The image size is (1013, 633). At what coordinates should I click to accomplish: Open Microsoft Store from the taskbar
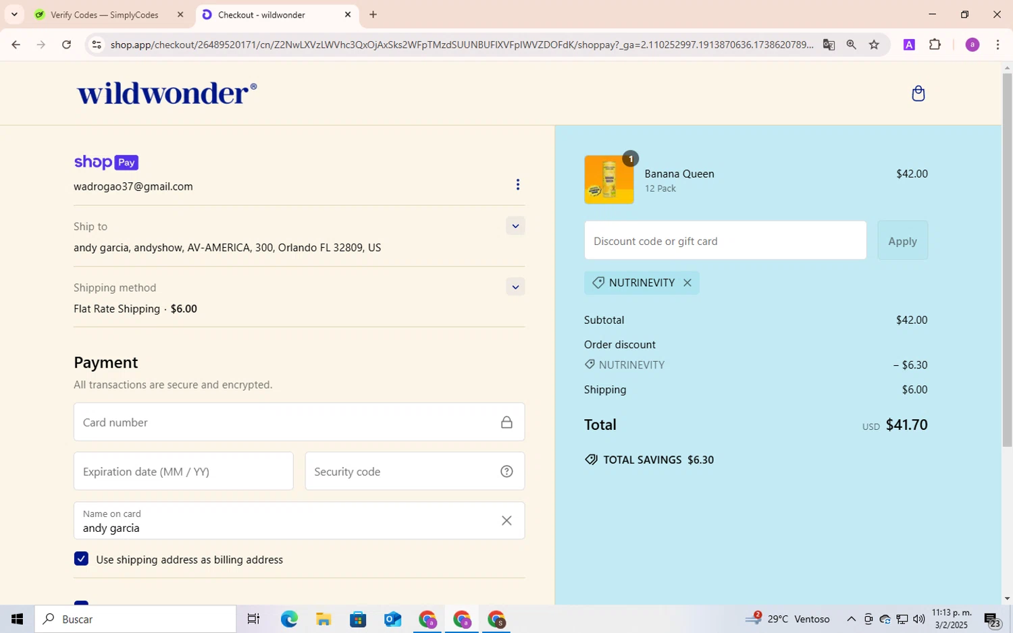(x=358, y=619)
